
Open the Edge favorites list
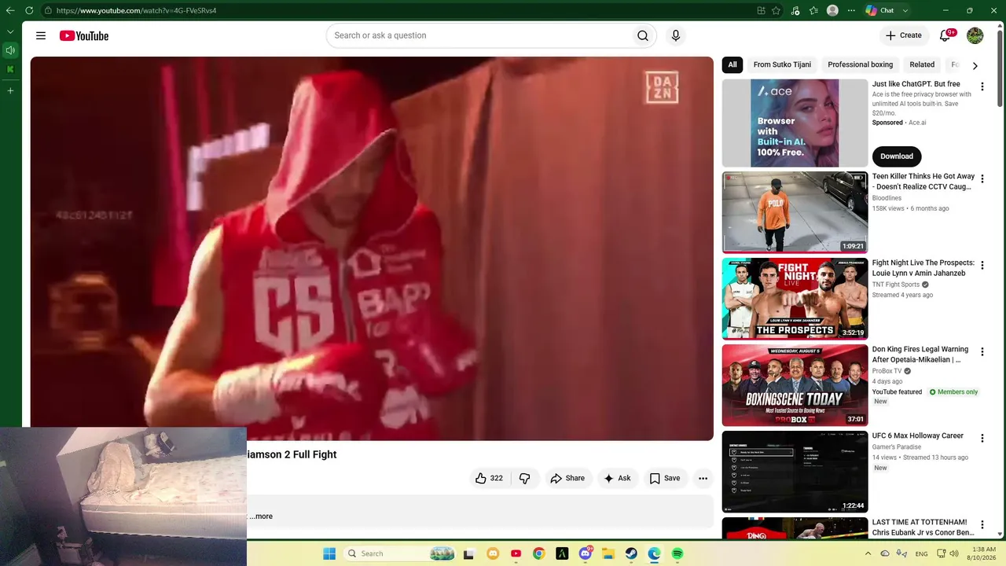pyautogui.click(x=813, y=10)
